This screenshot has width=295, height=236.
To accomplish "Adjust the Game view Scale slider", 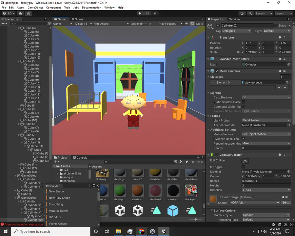I will point(144,24).
